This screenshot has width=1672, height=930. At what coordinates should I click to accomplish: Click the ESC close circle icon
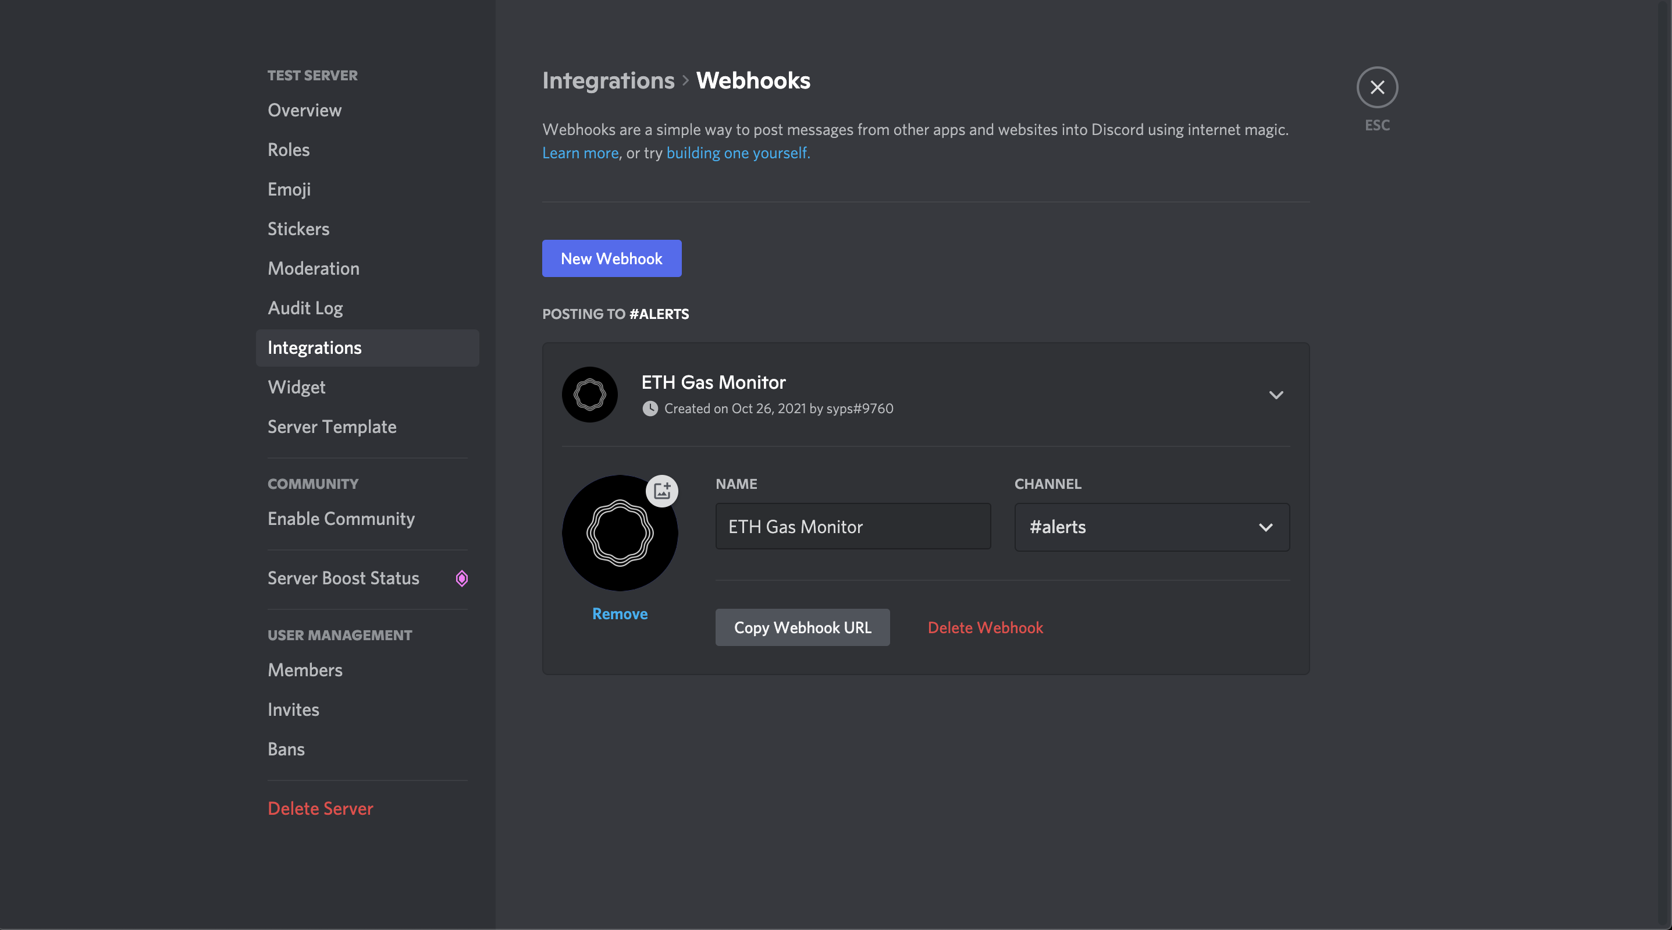tap(1376, 88)
